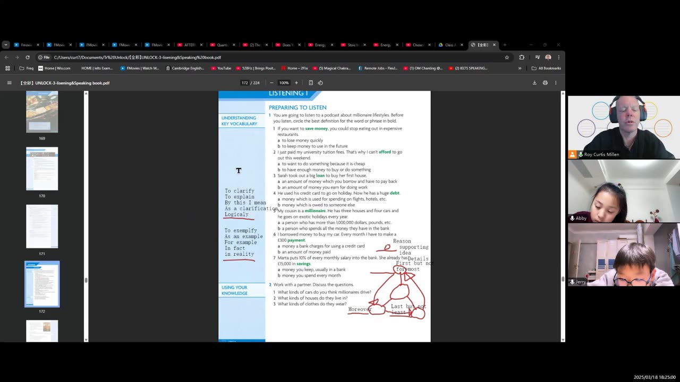Switch to the Chosen tab
680x382 pixels.
[x=418, y=45]
